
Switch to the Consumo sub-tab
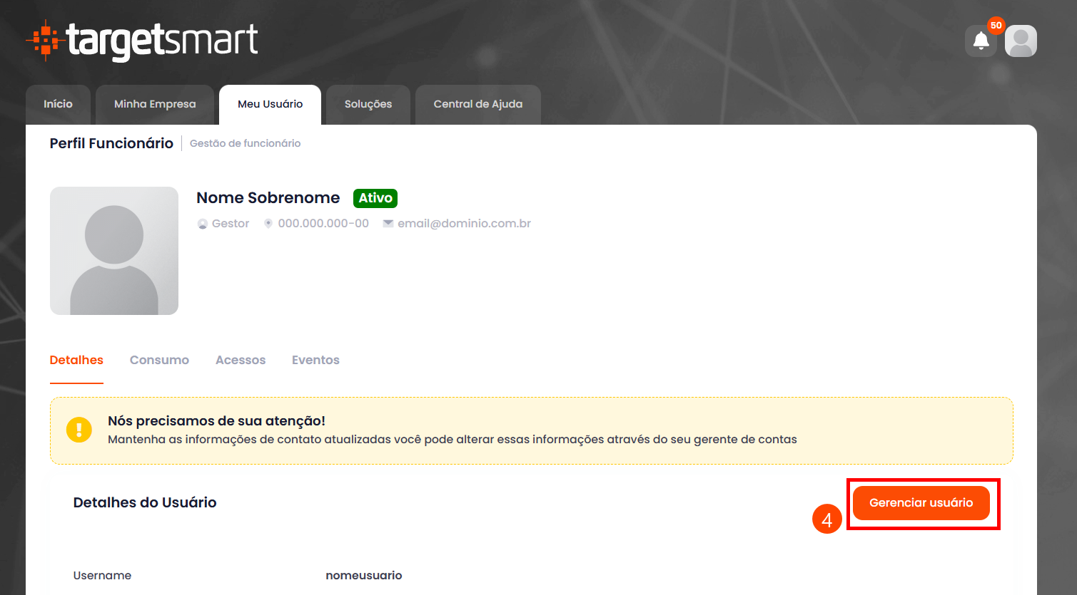(x=159, y=360)
